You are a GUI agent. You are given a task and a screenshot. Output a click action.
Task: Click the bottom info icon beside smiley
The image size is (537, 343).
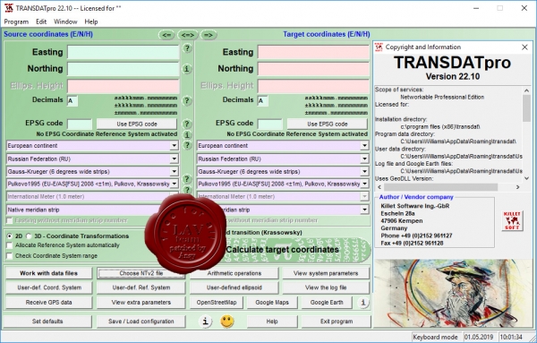205,322
